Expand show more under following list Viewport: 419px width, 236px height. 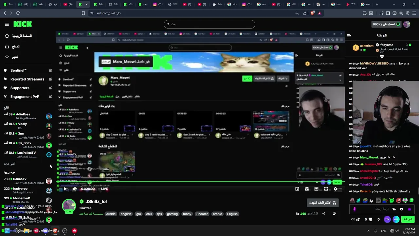coord(9,164)
